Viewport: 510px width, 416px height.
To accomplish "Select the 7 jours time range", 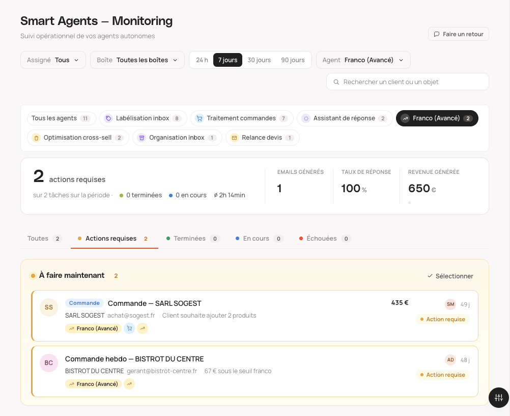I will coord(228,60).
